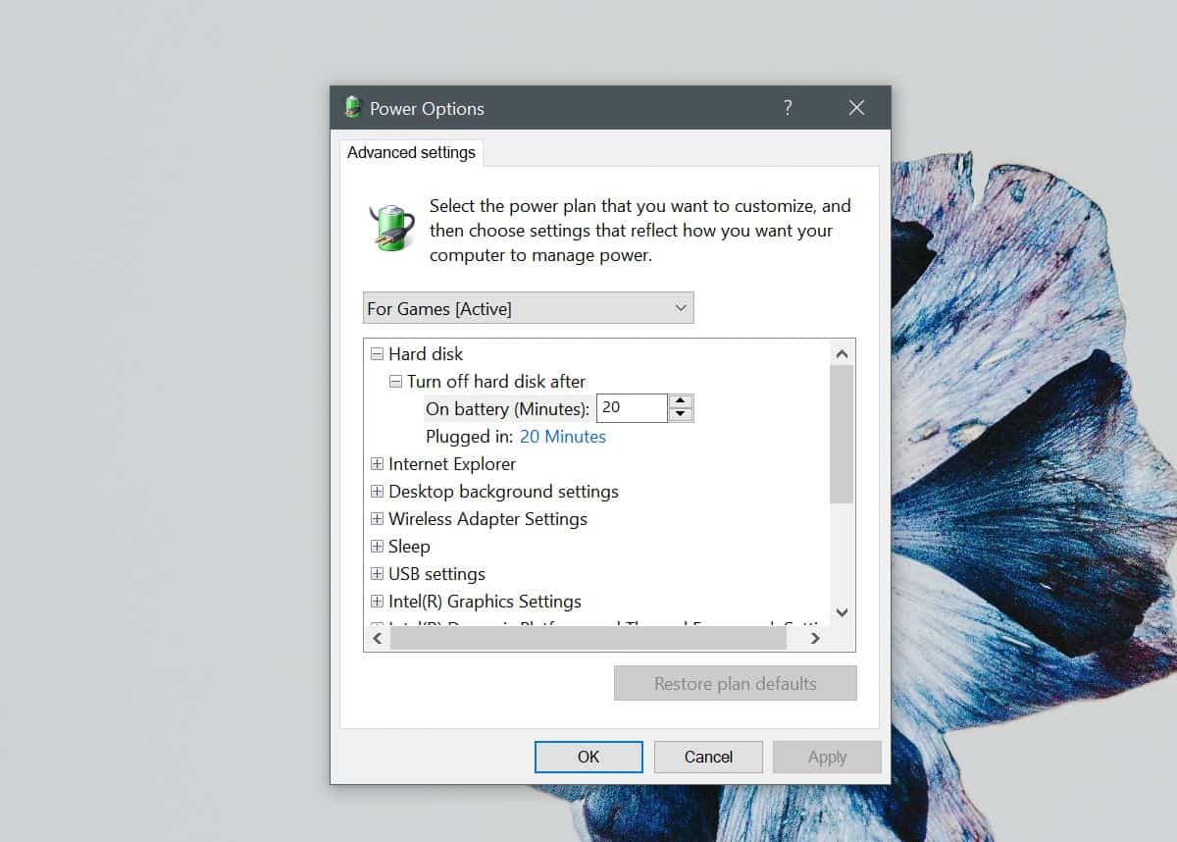Click the Power Options battery icon in title bar
This screenshot has width=1177, height=842.
coord(352,108)
